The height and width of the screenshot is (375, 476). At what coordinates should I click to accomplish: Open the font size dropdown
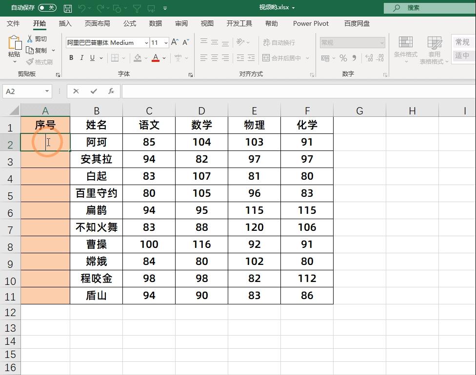coord(165,42)
